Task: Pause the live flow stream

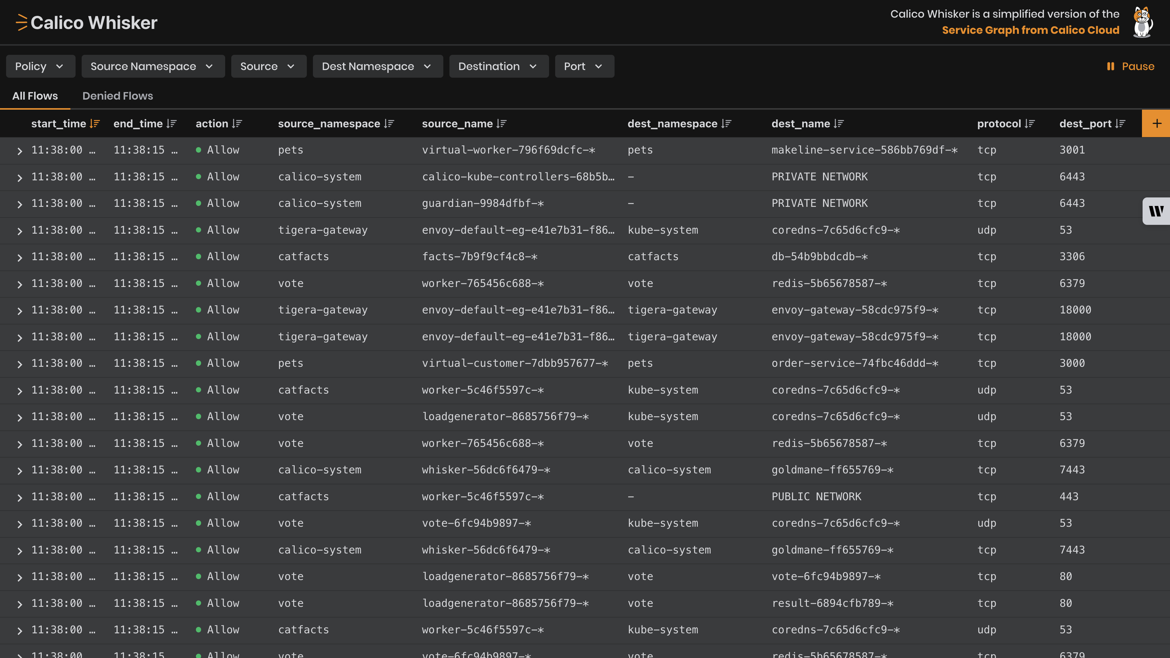Action: tap(1130, 66)
